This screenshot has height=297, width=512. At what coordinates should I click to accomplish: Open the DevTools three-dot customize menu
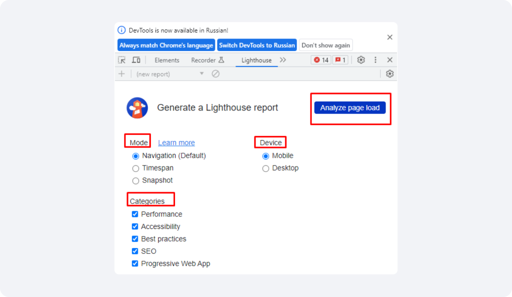[375, 60]
